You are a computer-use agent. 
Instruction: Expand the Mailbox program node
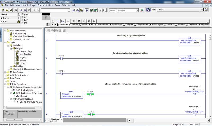[x=11, y=66]
